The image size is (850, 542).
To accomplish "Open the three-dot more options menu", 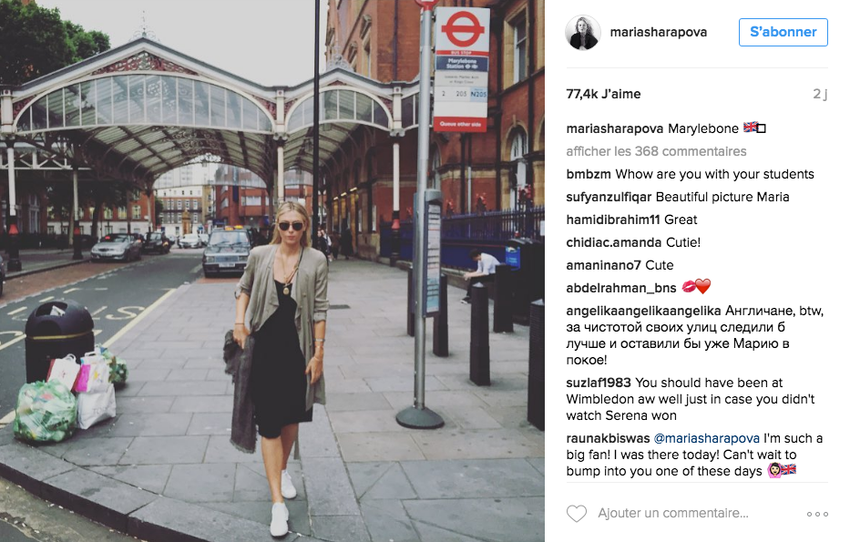I will click(x=817, y=514).
